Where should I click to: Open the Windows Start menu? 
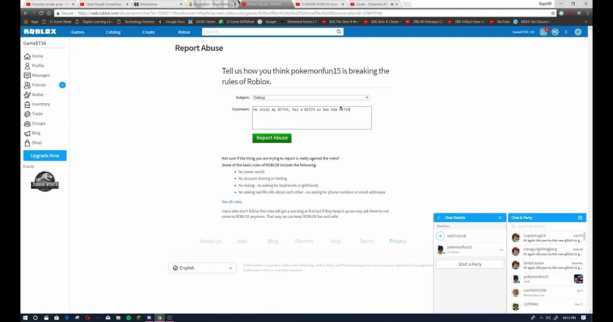[x=25, y=317]
